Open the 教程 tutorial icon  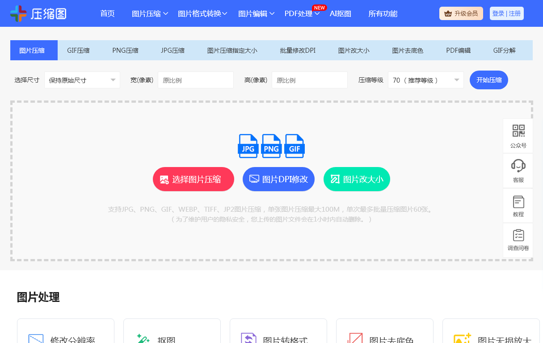click(x=518, y=202)
